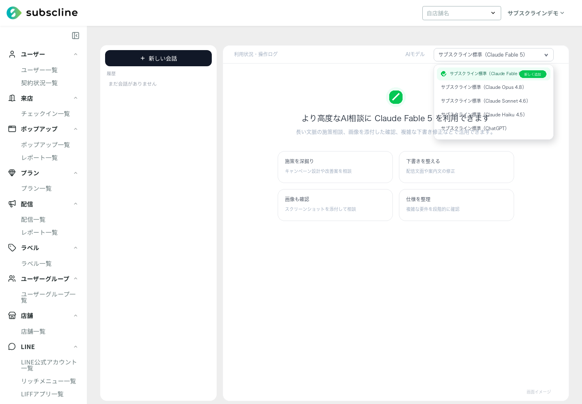Click the 配信 megaphone icon

pyautogui.click(x=12, y=204)
